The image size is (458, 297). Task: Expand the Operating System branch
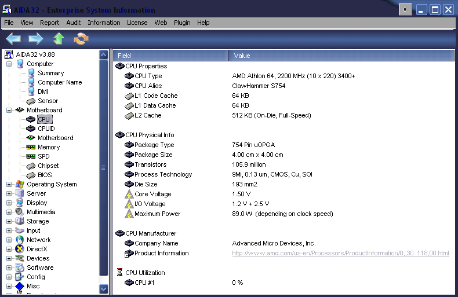coord(9,184)
